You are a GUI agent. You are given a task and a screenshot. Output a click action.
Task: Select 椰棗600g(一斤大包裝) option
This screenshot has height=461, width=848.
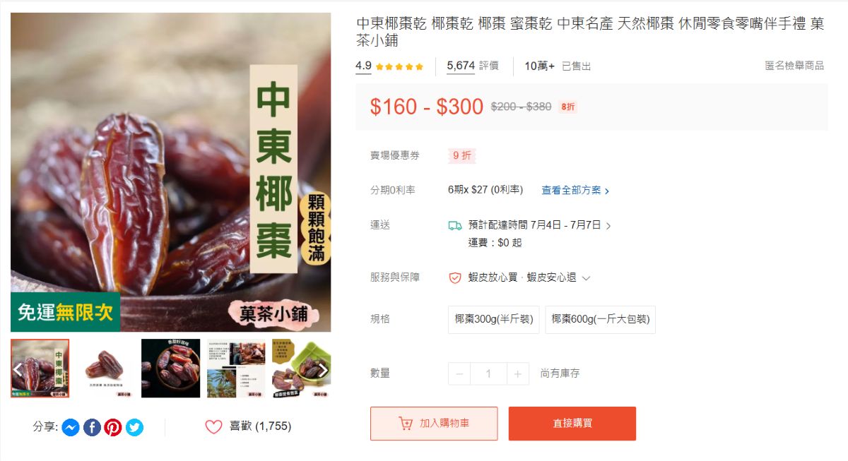[600, 319]
